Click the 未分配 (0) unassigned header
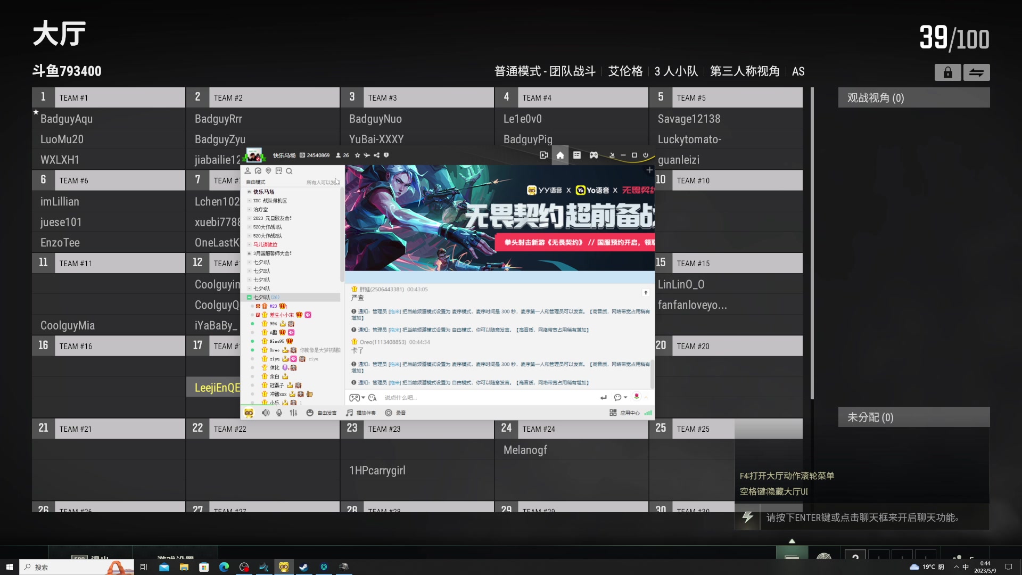This screenshot has height=575, width=1022. (914, 417)
